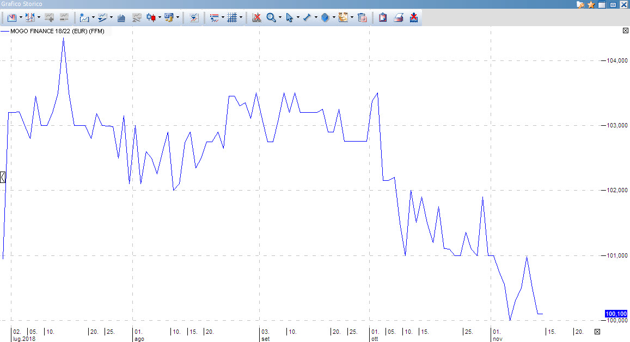
Task: Click the window layout icon in title bar
Action: (602, 5)
